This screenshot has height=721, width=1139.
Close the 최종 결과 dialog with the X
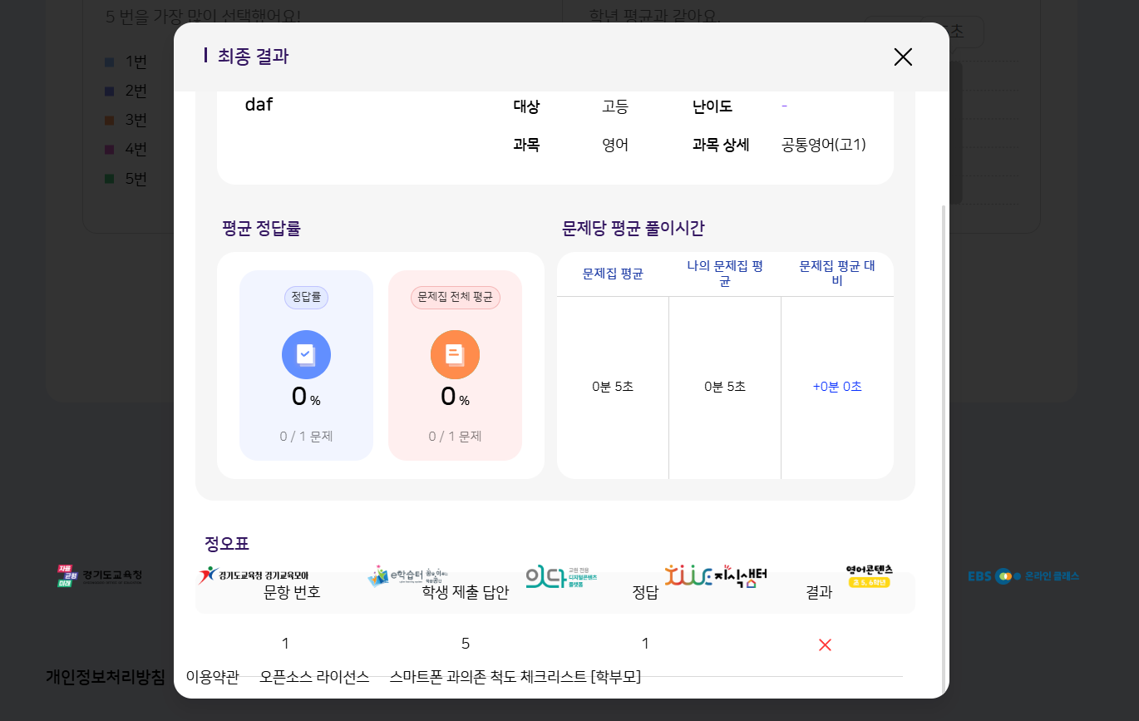(903, 57)
